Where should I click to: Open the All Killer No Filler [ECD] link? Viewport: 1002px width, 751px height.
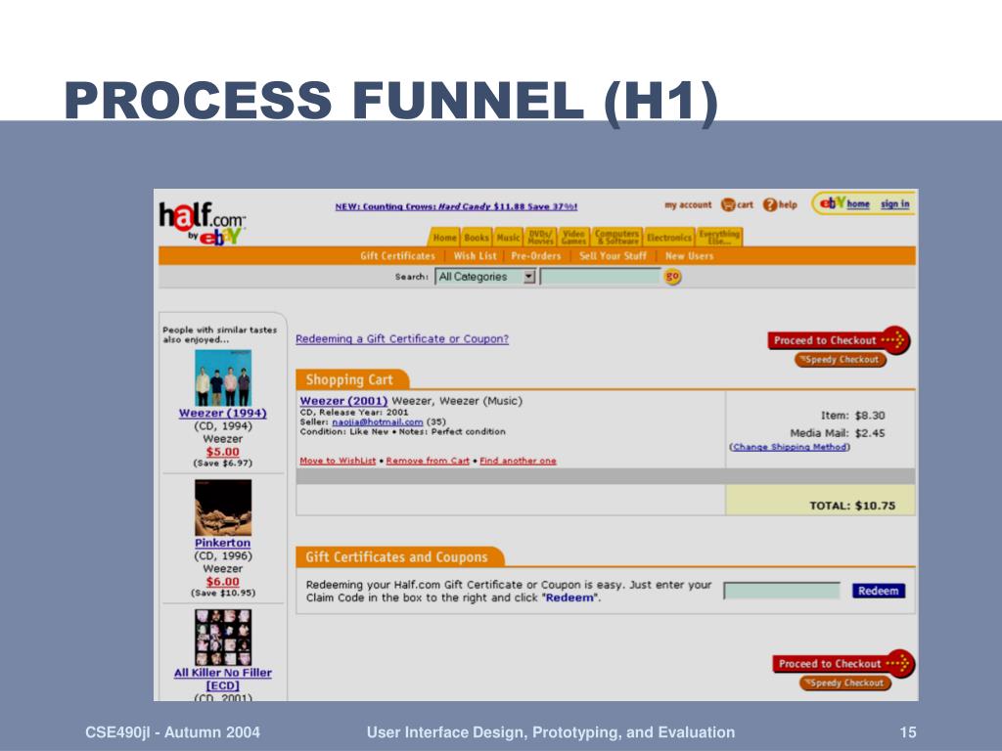pos(223,679)
